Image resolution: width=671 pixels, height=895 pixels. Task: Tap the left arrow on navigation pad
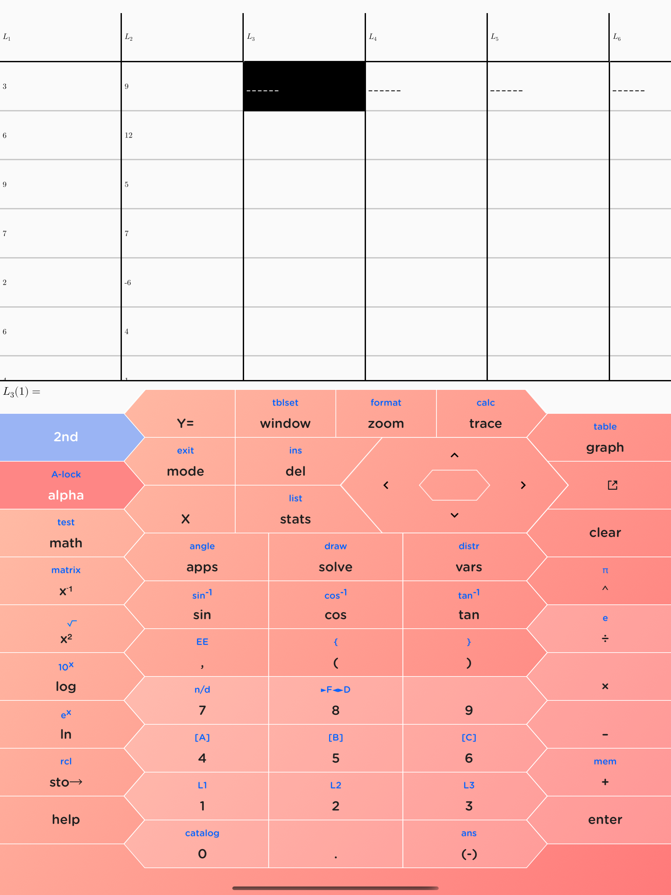click(386, 485)
